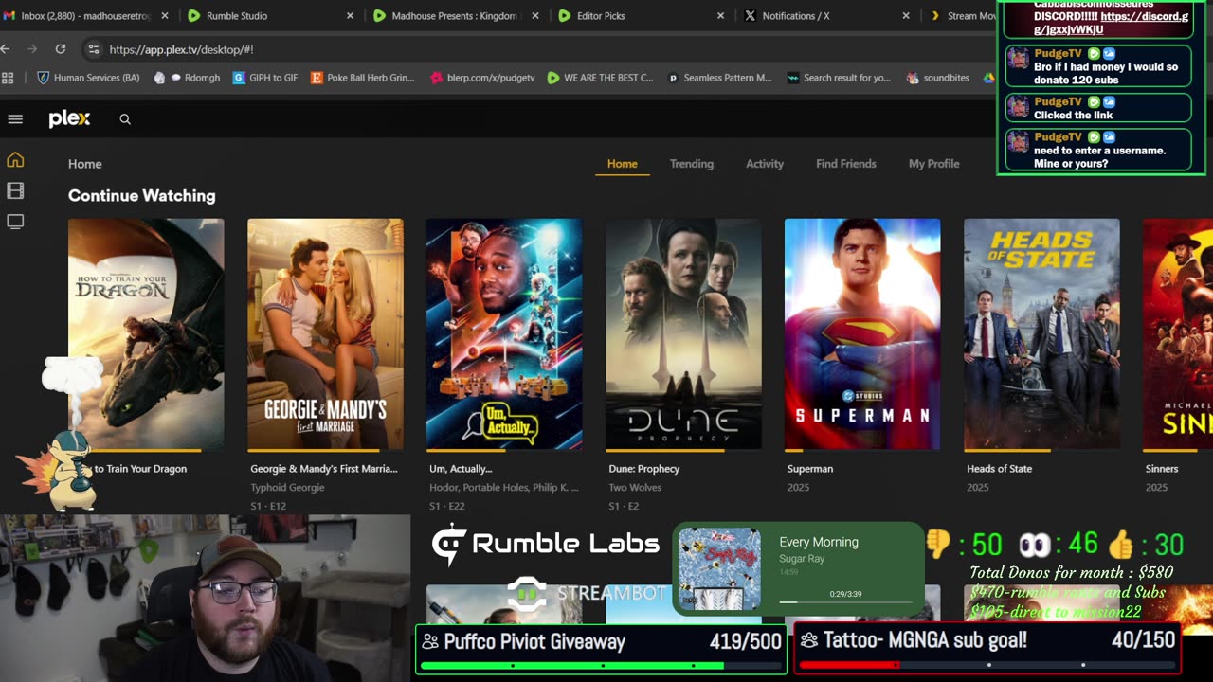
Task: Open the Sinners poster
Action: click(x=1178, y=334)
